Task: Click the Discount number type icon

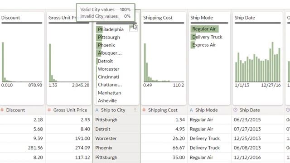Action: point(2,110)
